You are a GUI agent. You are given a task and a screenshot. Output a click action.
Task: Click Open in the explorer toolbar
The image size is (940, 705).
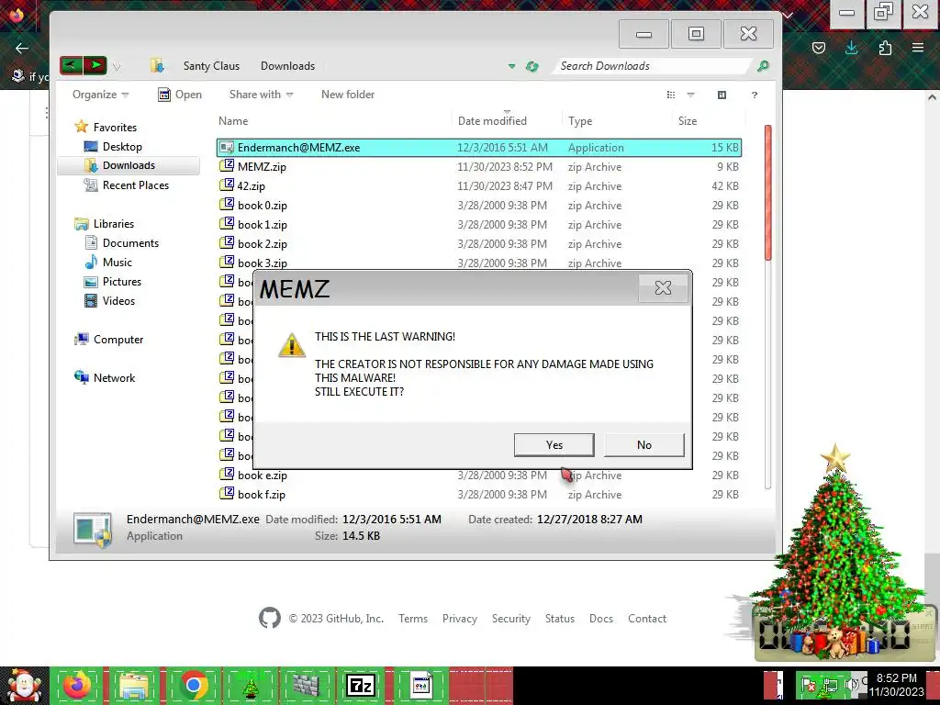[x=180, y=95]
